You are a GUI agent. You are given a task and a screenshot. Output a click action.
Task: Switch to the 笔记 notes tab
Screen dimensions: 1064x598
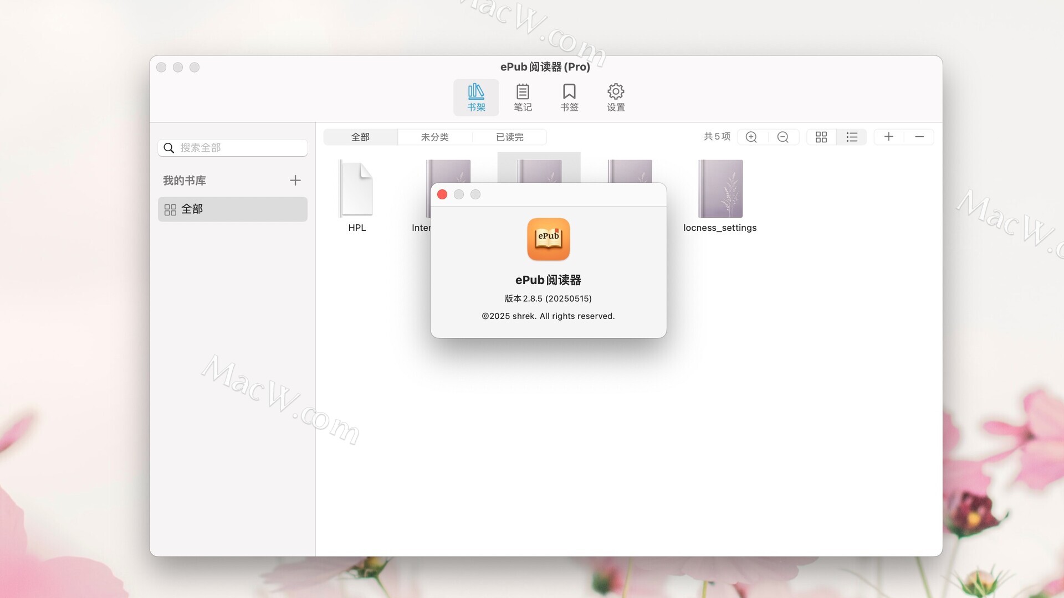tap(523, 97)
